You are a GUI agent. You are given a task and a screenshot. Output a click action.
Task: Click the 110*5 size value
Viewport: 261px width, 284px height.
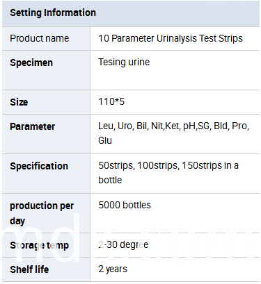(111, 101)
